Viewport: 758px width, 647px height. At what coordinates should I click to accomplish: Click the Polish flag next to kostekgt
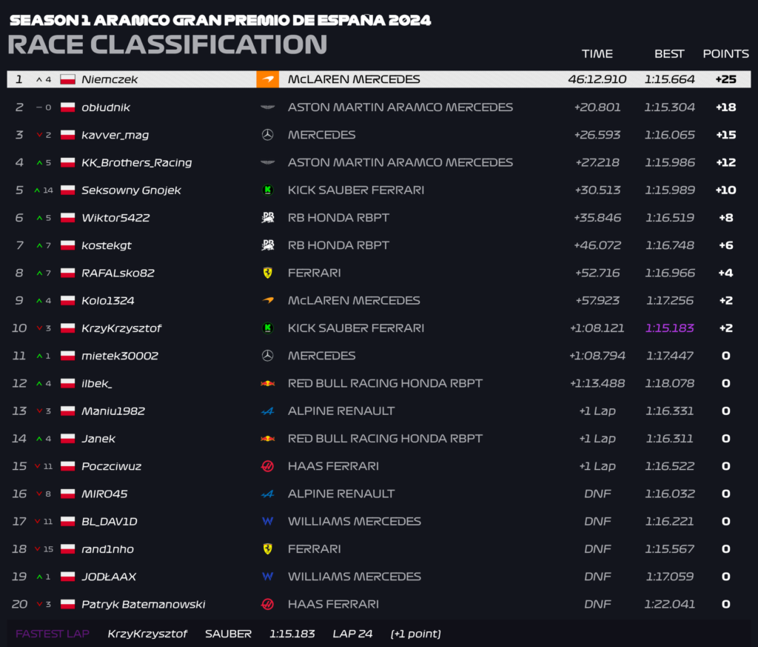pyautogui.click(x=67, y=245)
